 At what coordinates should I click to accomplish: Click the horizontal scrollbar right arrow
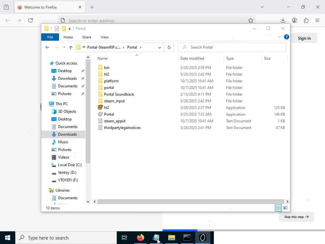point(287,201)
